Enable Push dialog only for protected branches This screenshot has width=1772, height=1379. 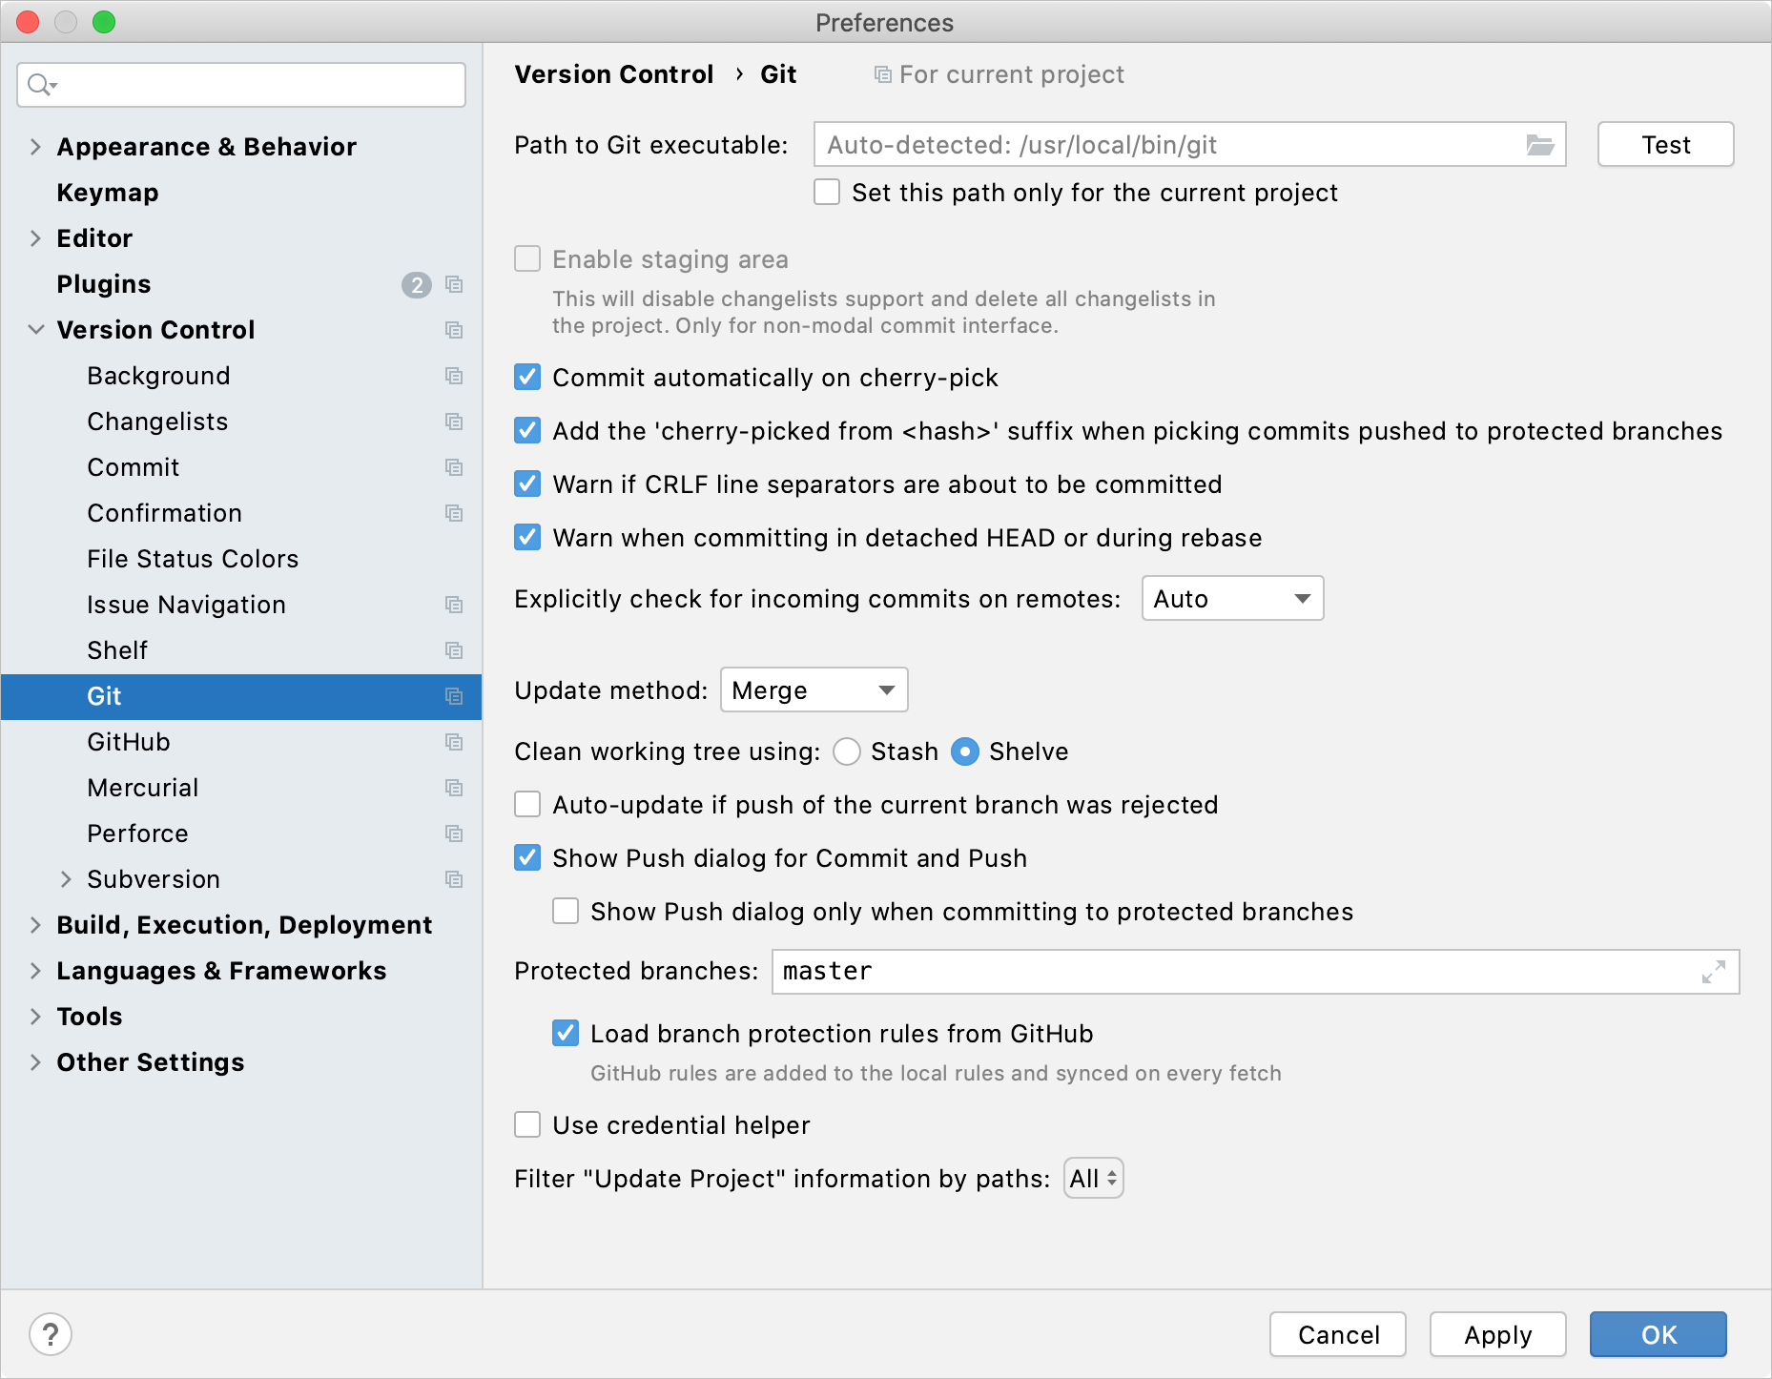(x=566, y=912)
